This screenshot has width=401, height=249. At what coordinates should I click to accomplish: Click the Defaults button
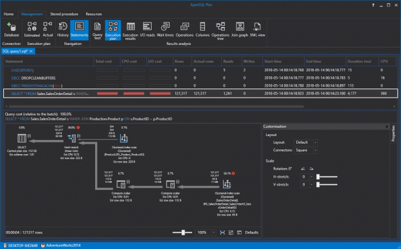[252, 232]
